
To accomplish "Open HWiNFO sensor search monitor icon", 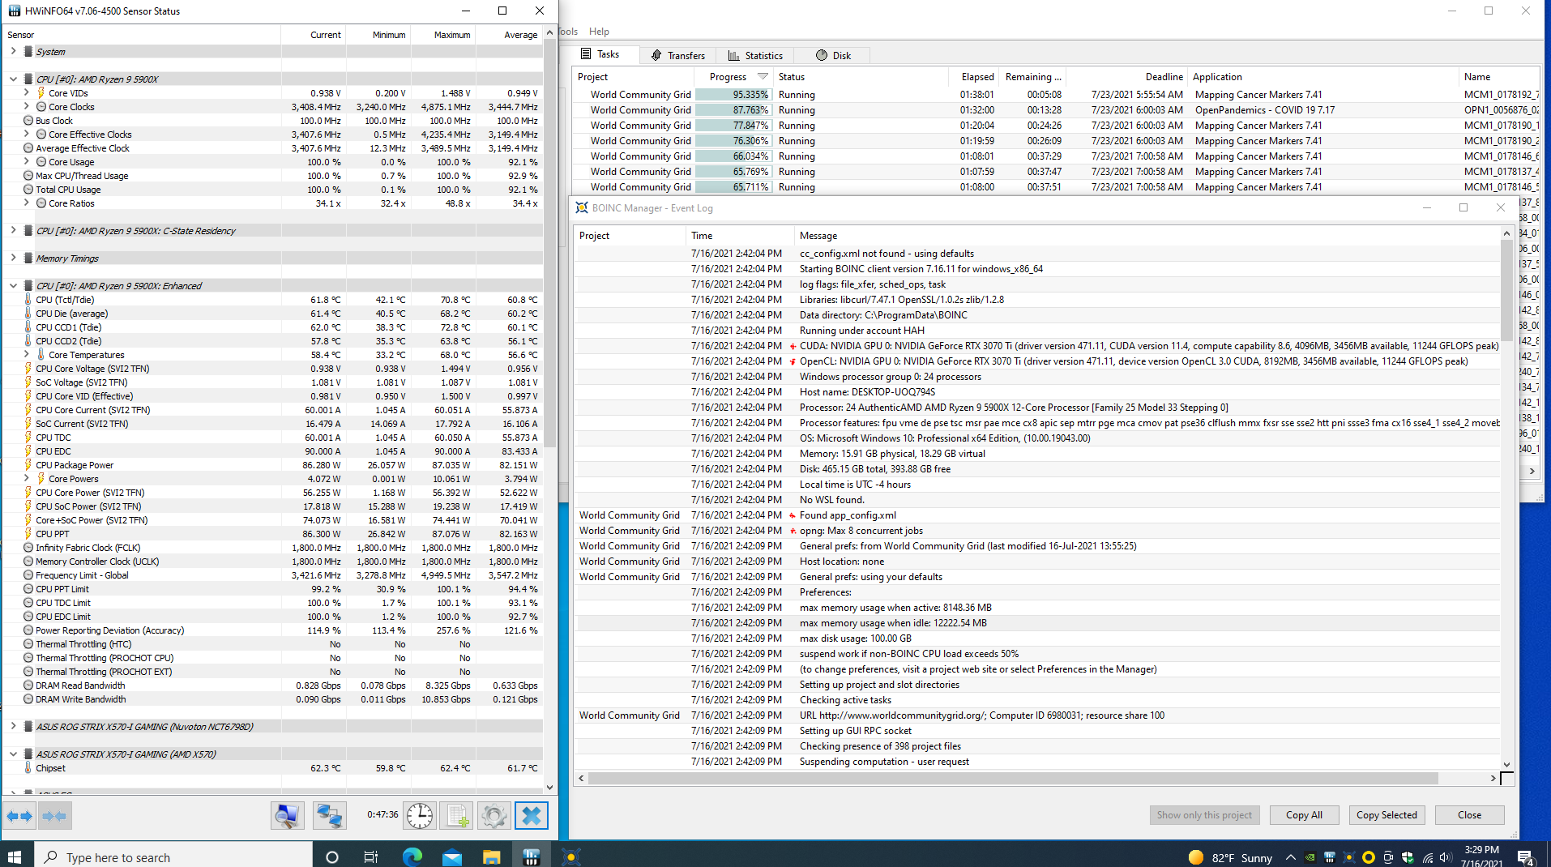I will [287, 816].
